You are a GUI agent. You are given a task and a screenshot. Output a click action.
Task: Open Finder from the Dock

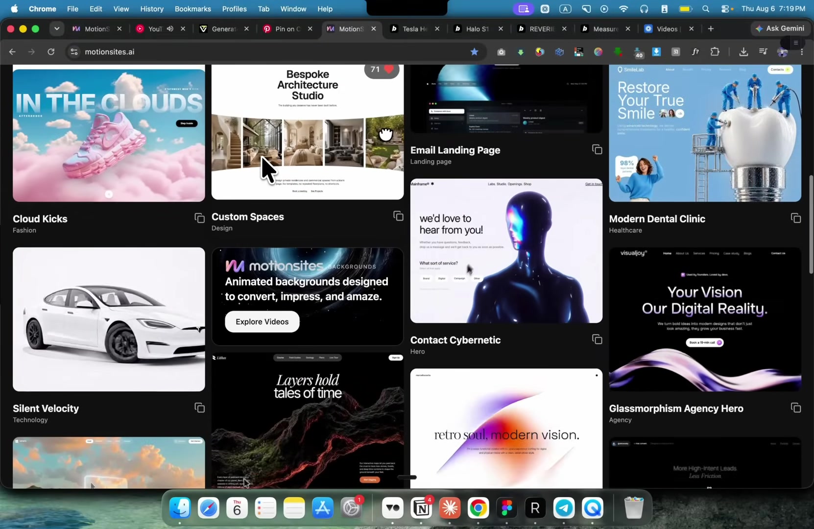pyautogui.click(x=180, y=508)
